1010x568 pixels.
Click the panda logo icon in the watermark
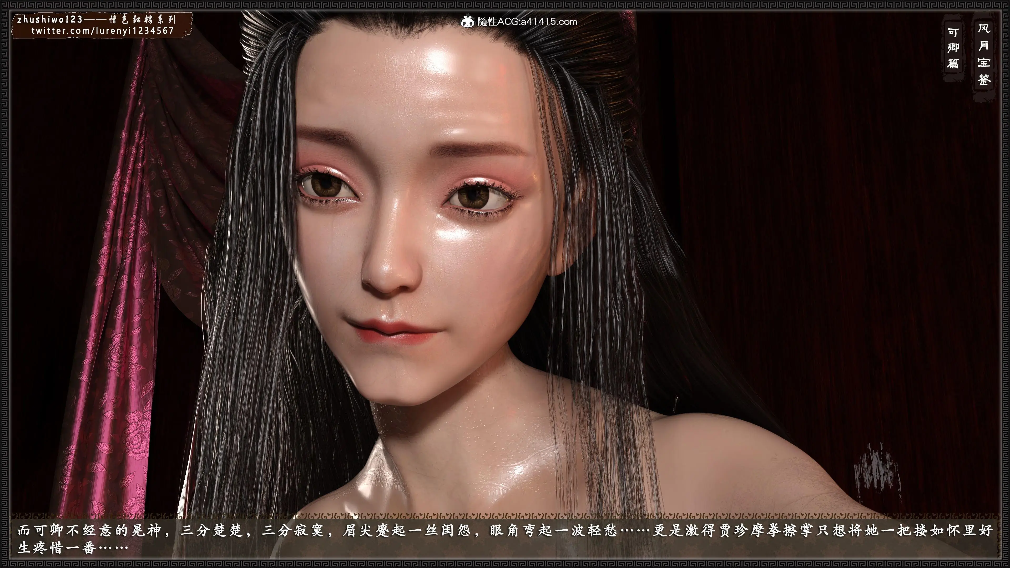click(x=467, y=22)
